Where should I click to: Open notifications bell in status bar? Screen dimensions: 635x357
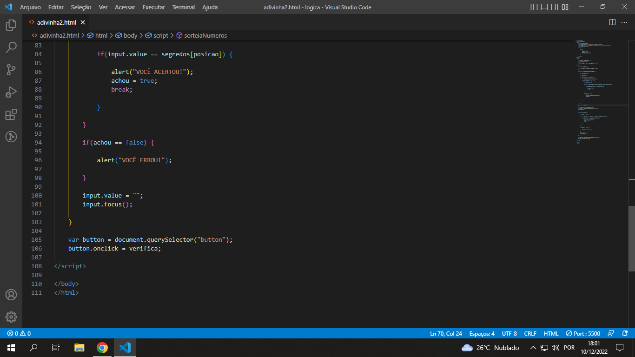(x=624, y=334)
